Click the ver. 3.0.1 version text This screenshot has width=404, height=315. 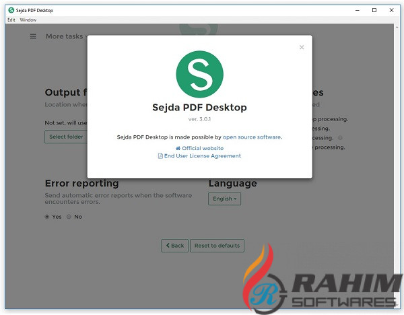[x=200, y=119]
